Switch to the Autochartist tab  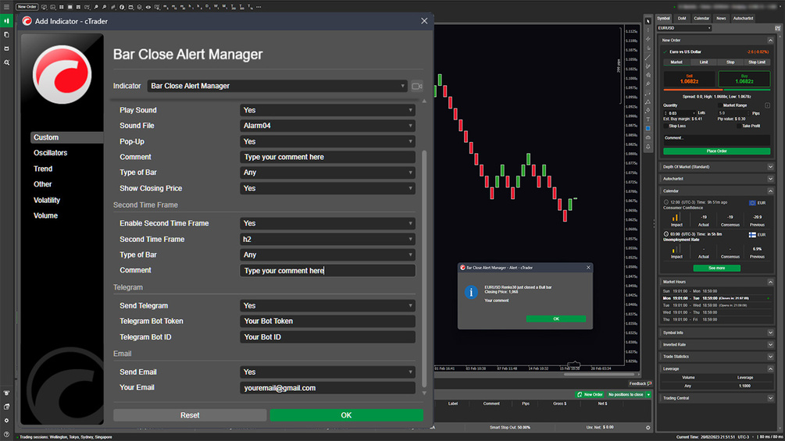pos(743,19)
